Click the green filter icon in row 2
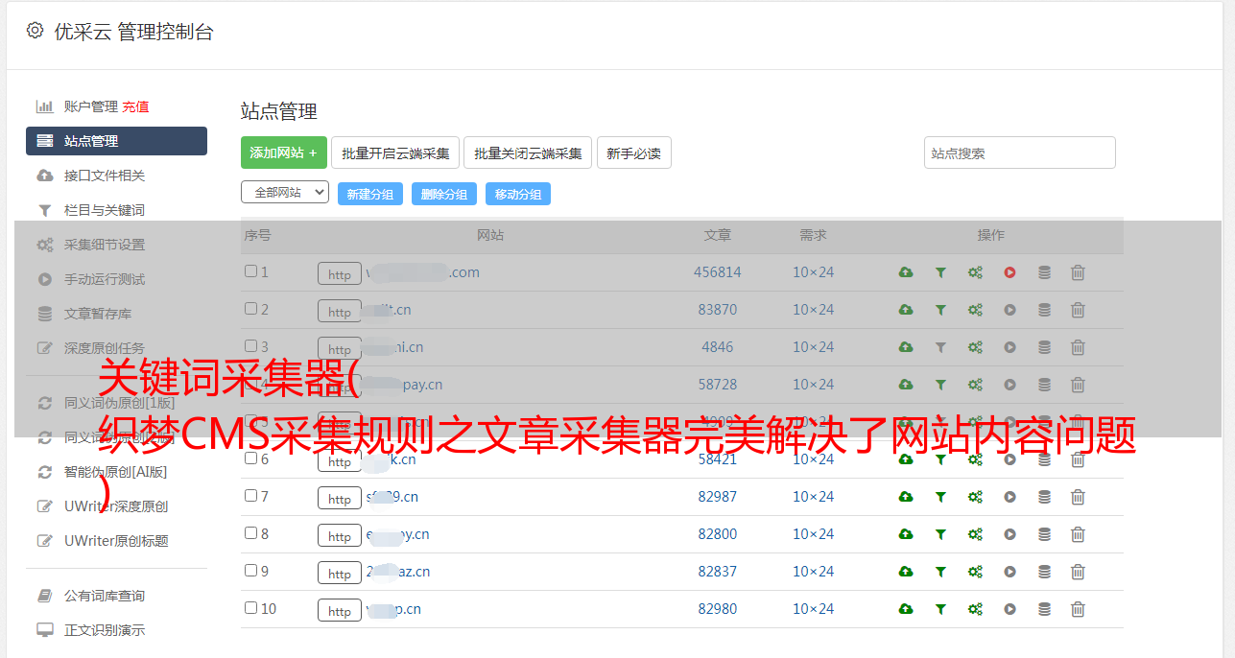This screenshot has height=658, width=1235. pyautogui.click(x=940, y=310)
